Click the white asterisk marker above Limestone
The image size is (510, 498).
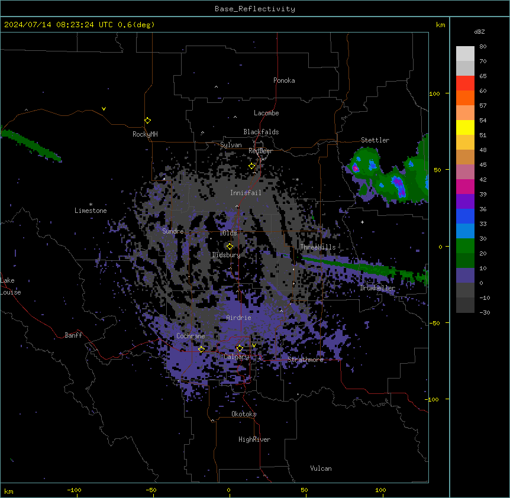[x=91, y=205]
